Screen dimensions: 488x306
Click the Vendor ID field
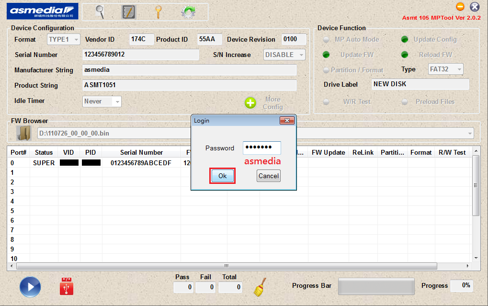tap(141, 39)
